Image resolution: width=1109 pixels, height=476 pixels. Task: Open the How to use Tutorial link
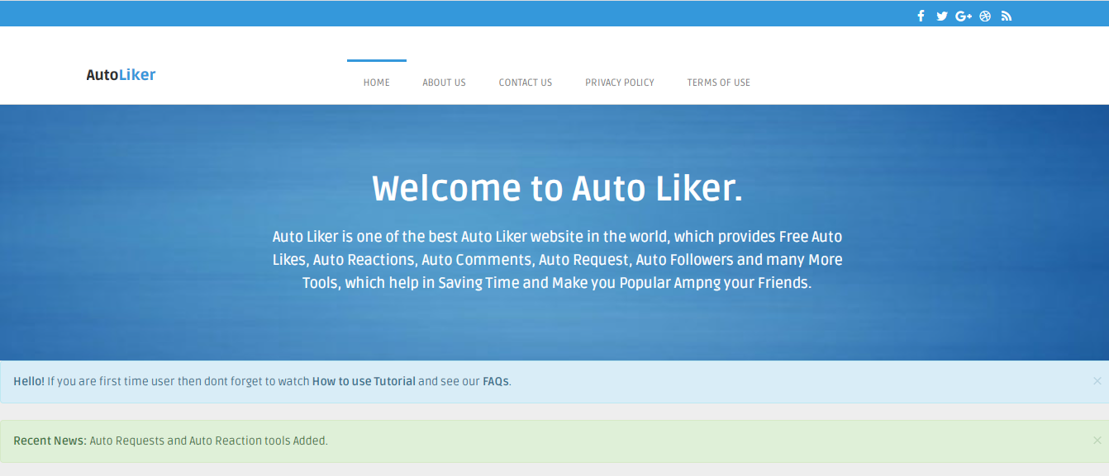364,381
